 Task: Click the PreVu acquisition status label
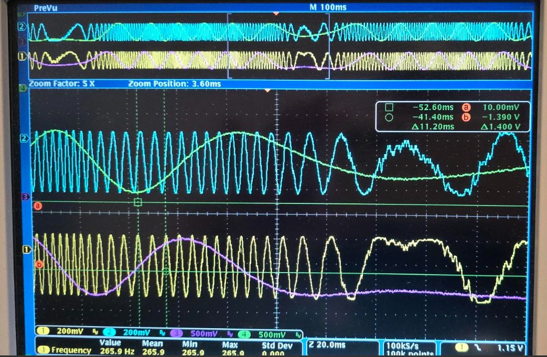point(45,8)
